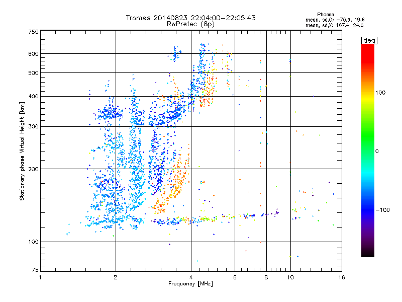Click the y-axis "100" tick label
Viewport: 402px width, 302px height.
(x=33, y=242)
